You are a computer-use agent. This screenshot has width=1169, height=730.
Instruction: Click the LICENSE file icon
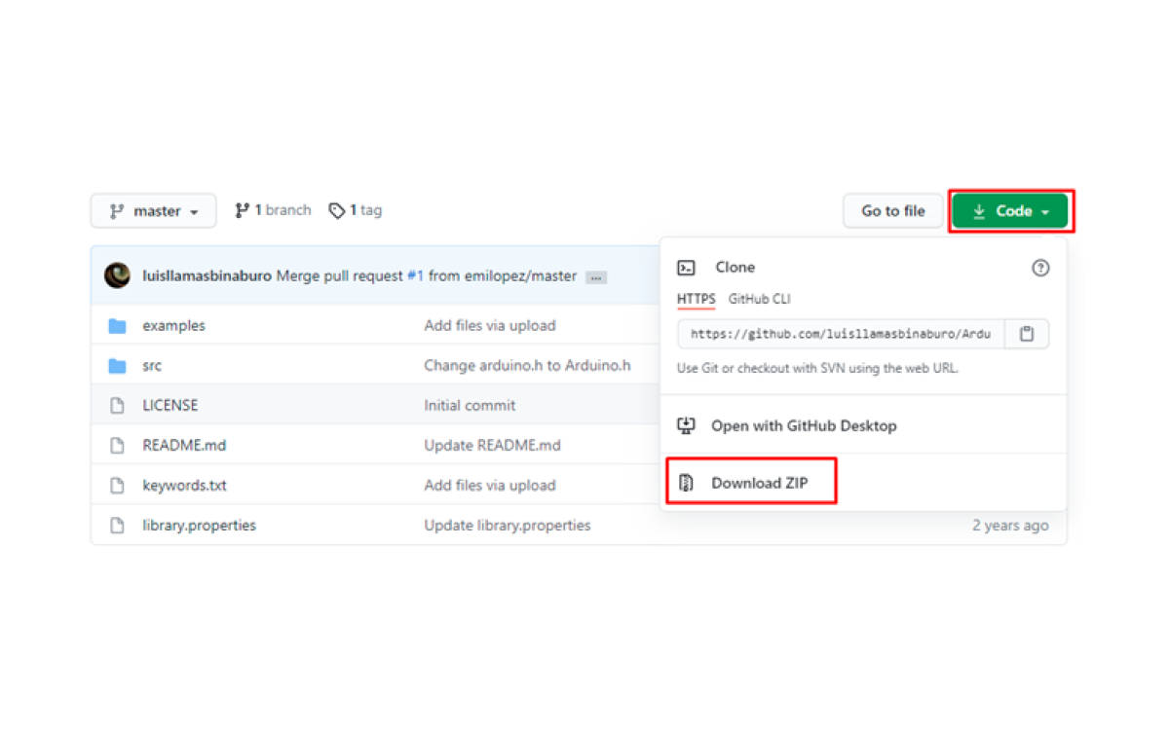118,406
